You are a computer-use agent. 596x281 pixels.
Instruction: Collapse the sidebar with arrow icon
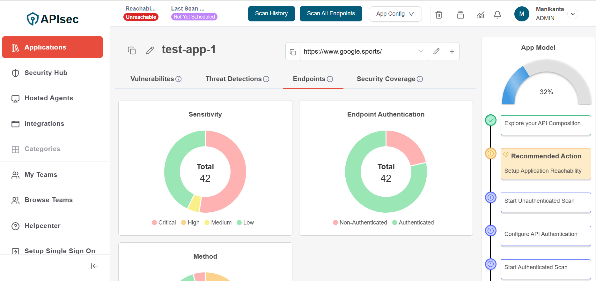[94, 266]
